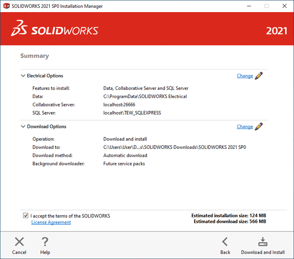Collapse the Download Options section
The image size is (294, 259).
pos(23,127)
